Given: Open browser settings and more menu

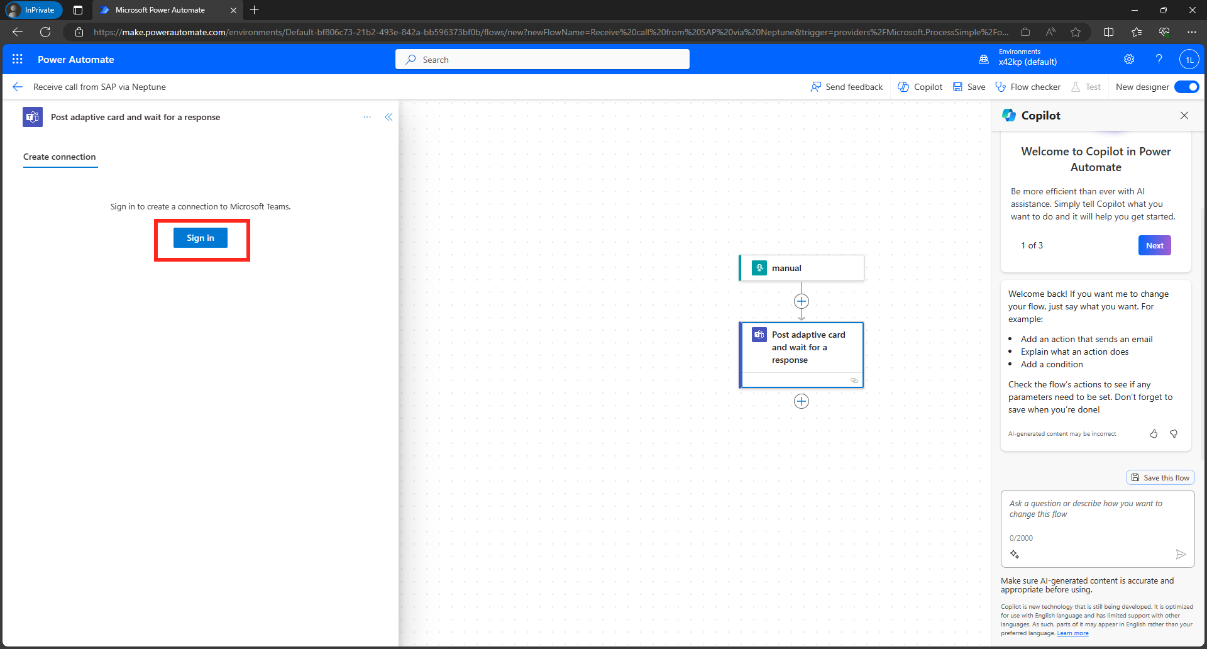Looking at the screenshot, I should coord(1192,32).
